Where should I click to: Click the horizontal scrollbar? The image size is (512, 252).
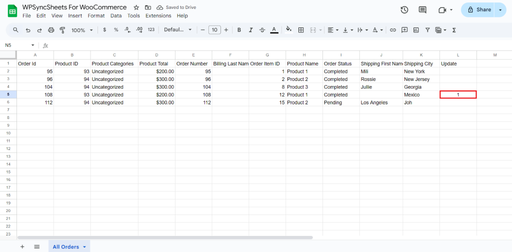click(x=165, y=237)
